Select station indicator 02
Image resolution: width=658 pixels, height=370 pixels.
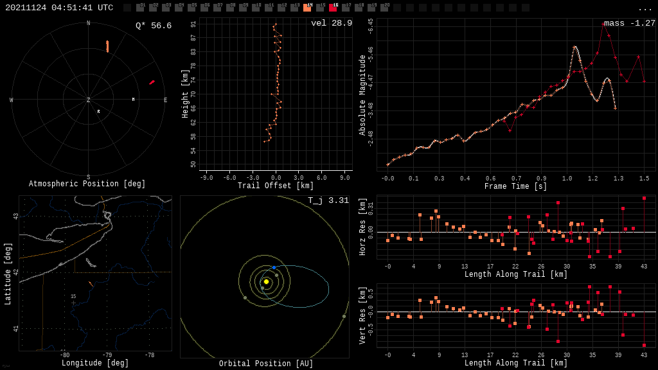point(153,7)
